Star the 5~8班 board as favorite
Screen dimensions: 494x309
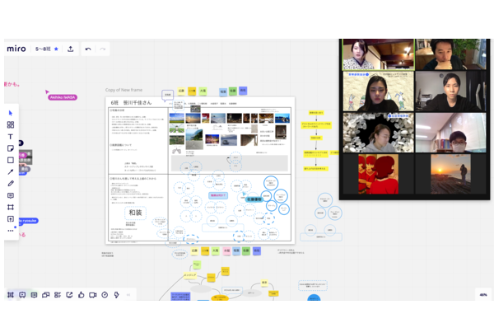(56, 49)
